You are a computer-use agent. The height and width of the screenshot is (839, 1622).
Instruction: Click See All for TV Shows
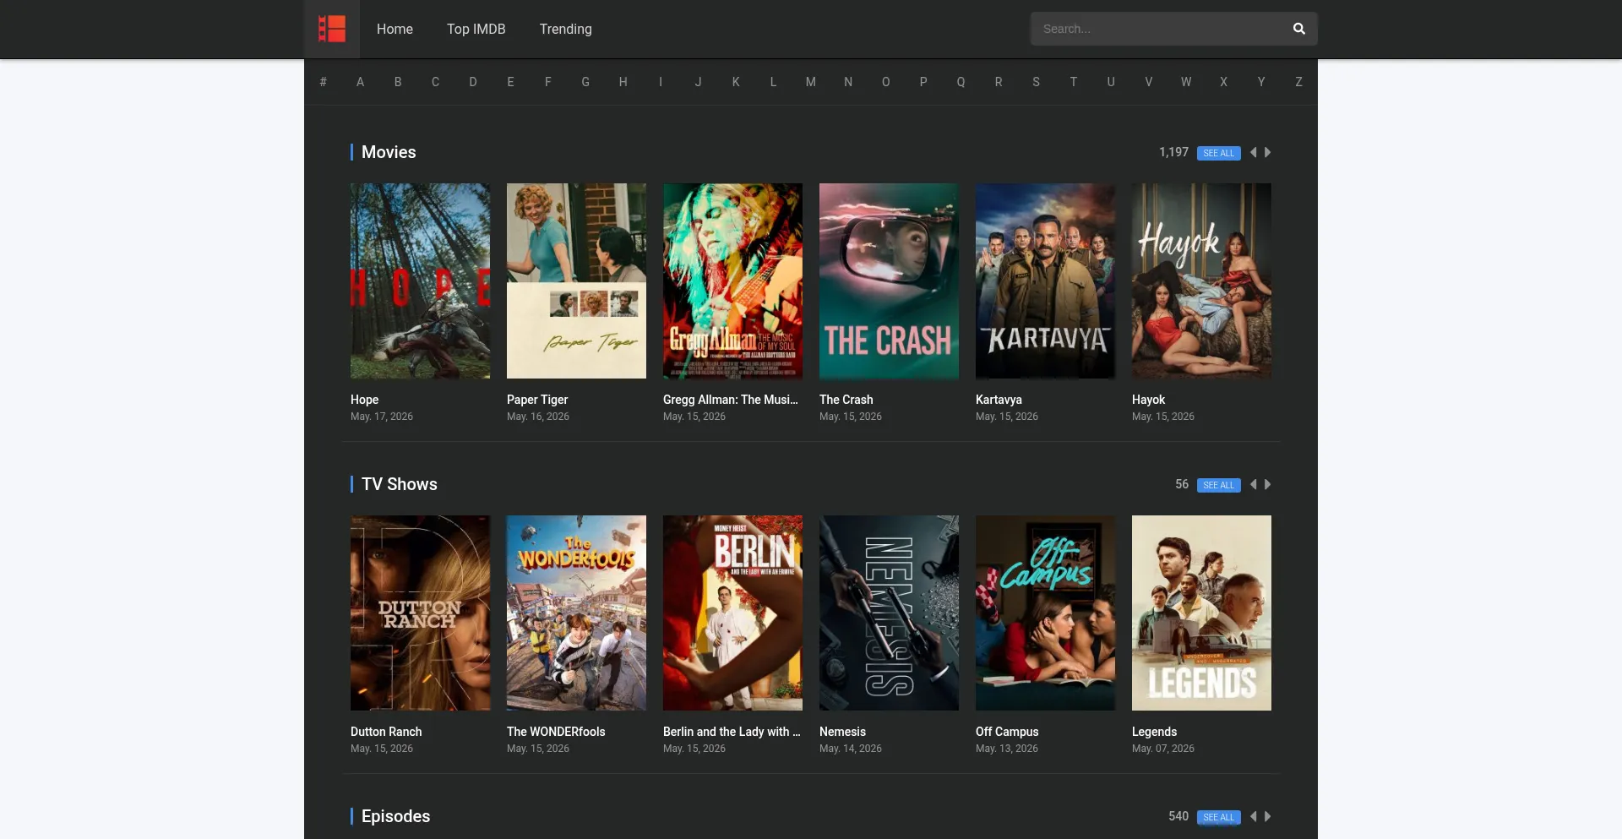pyautogui.click(x=1219, y=485)
